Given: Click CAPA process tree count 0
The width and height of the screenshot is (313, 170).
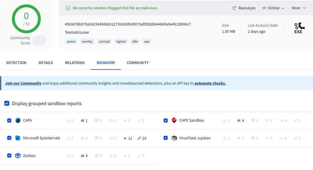Looking at the screenshot, I should [141, 120].
